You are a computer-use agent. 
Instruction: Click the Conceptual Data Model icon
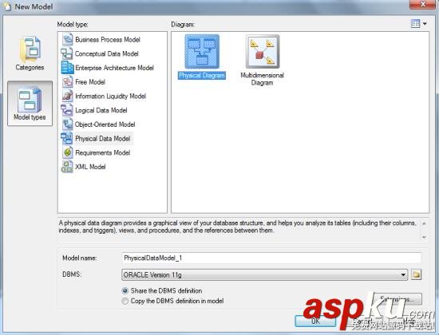[x=67, y=53]
